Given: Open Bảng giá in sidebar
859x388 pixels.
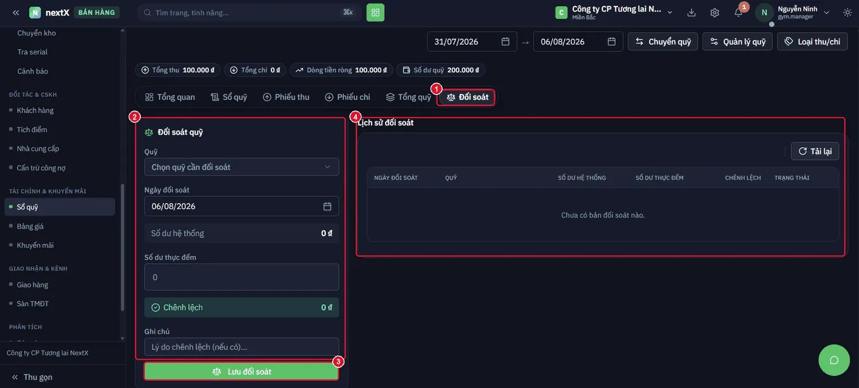Looking at the screenshot, I should click(x=30, y=226).
